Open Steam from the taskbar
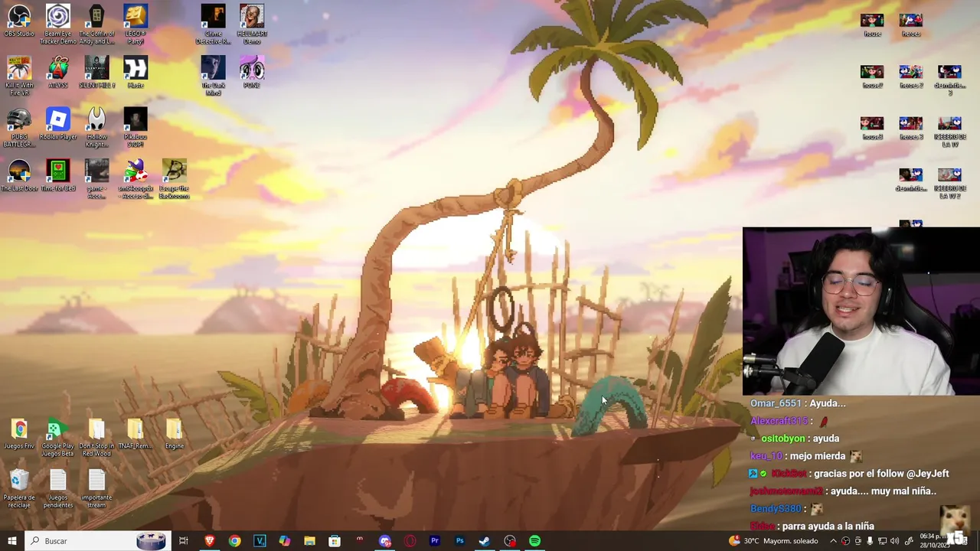This screenshot has width=980, height=551. pyautogui.click(x=485, y=541)
